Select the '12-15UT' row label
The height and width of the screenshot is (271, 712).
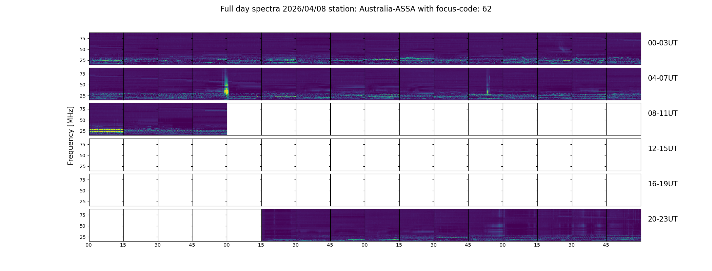pyautogui.click(x=662, y=149)
